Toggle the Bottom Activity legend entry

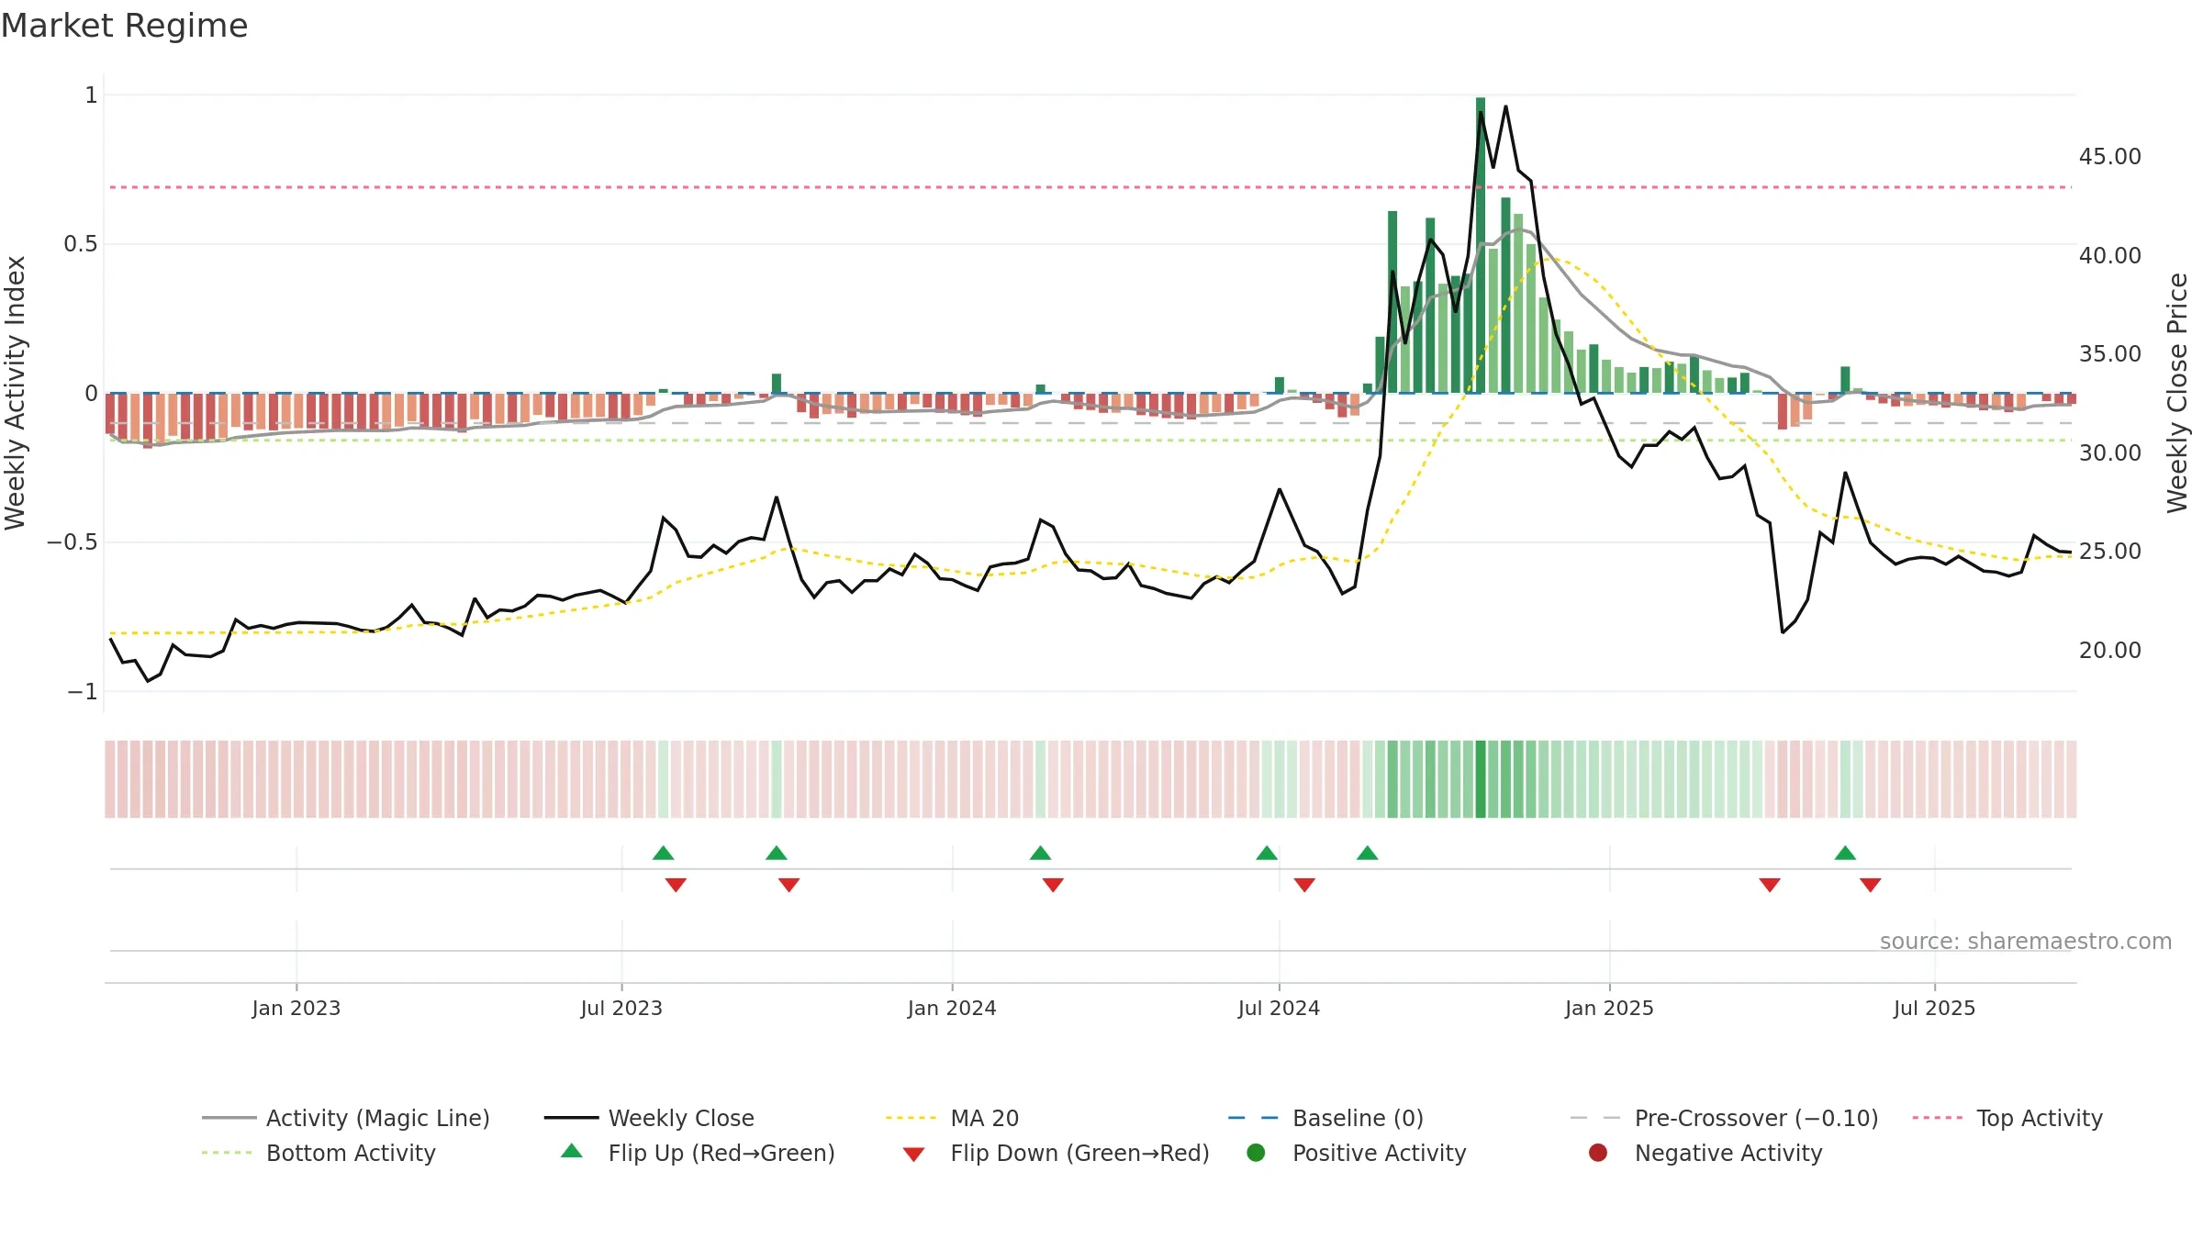[x=319, y=1153]
